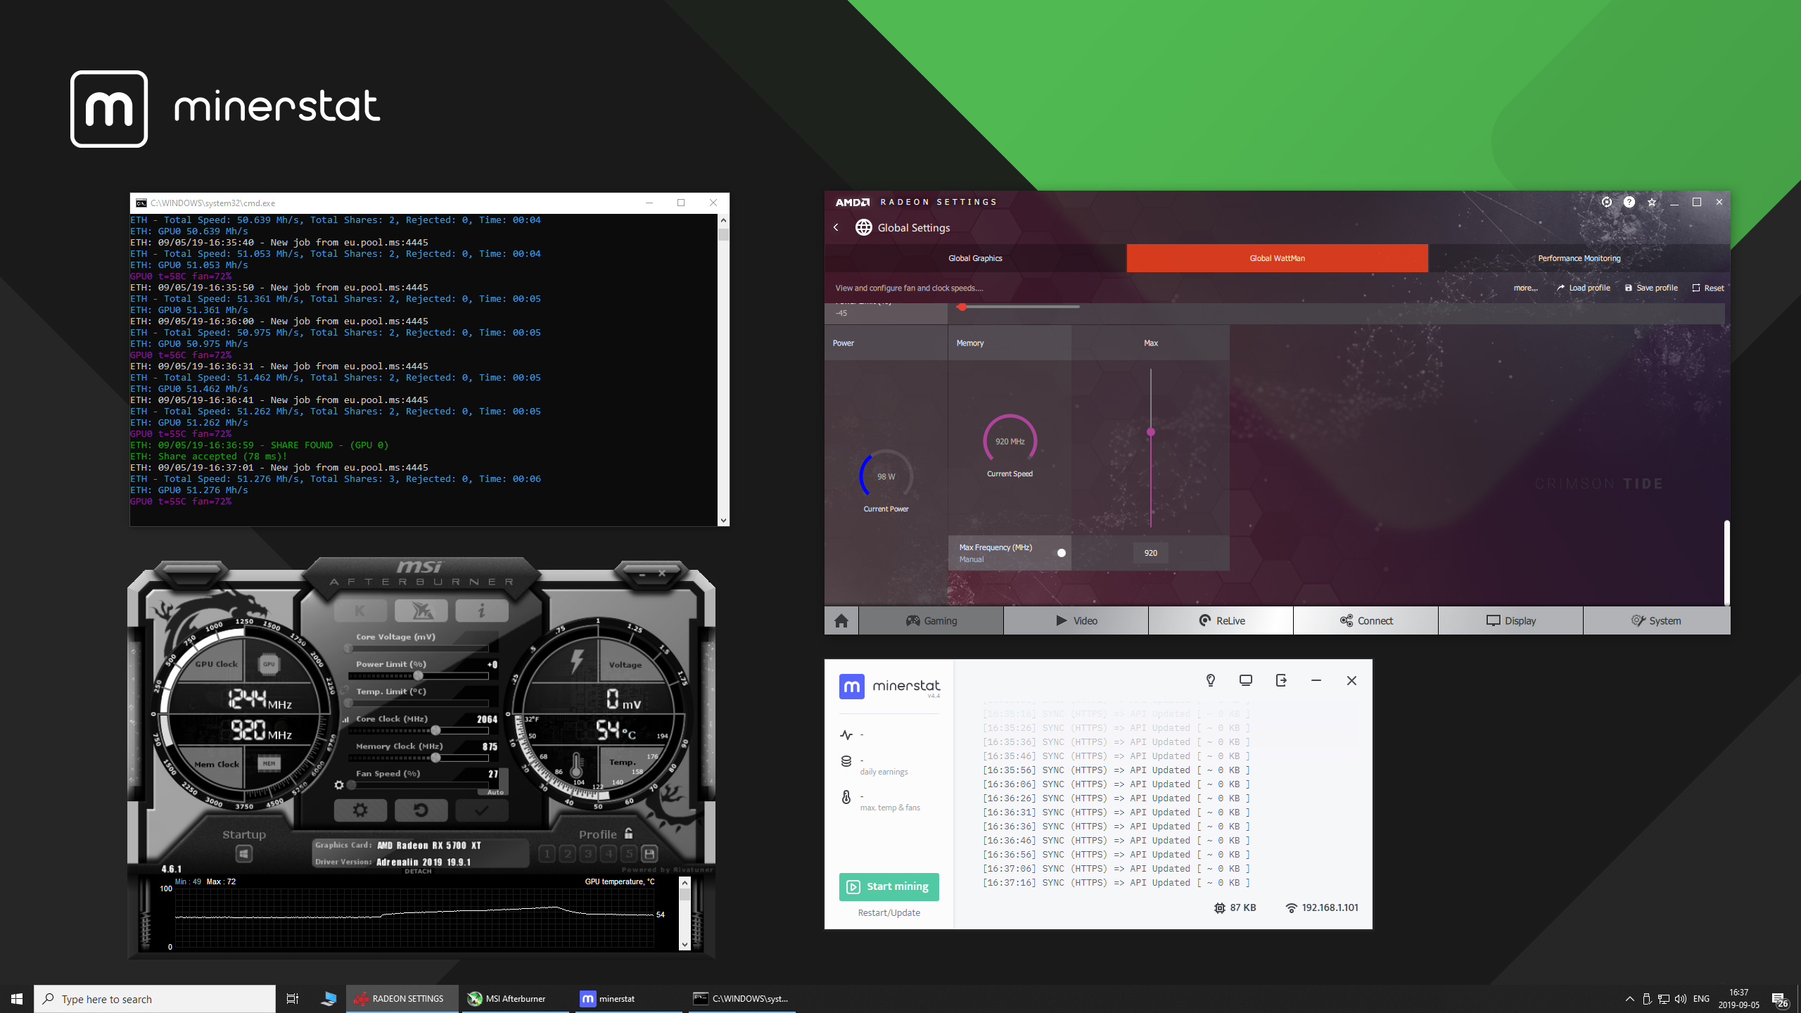
Task: Open the ReLive section in Radeon Settings
Action: point(1221,620)
